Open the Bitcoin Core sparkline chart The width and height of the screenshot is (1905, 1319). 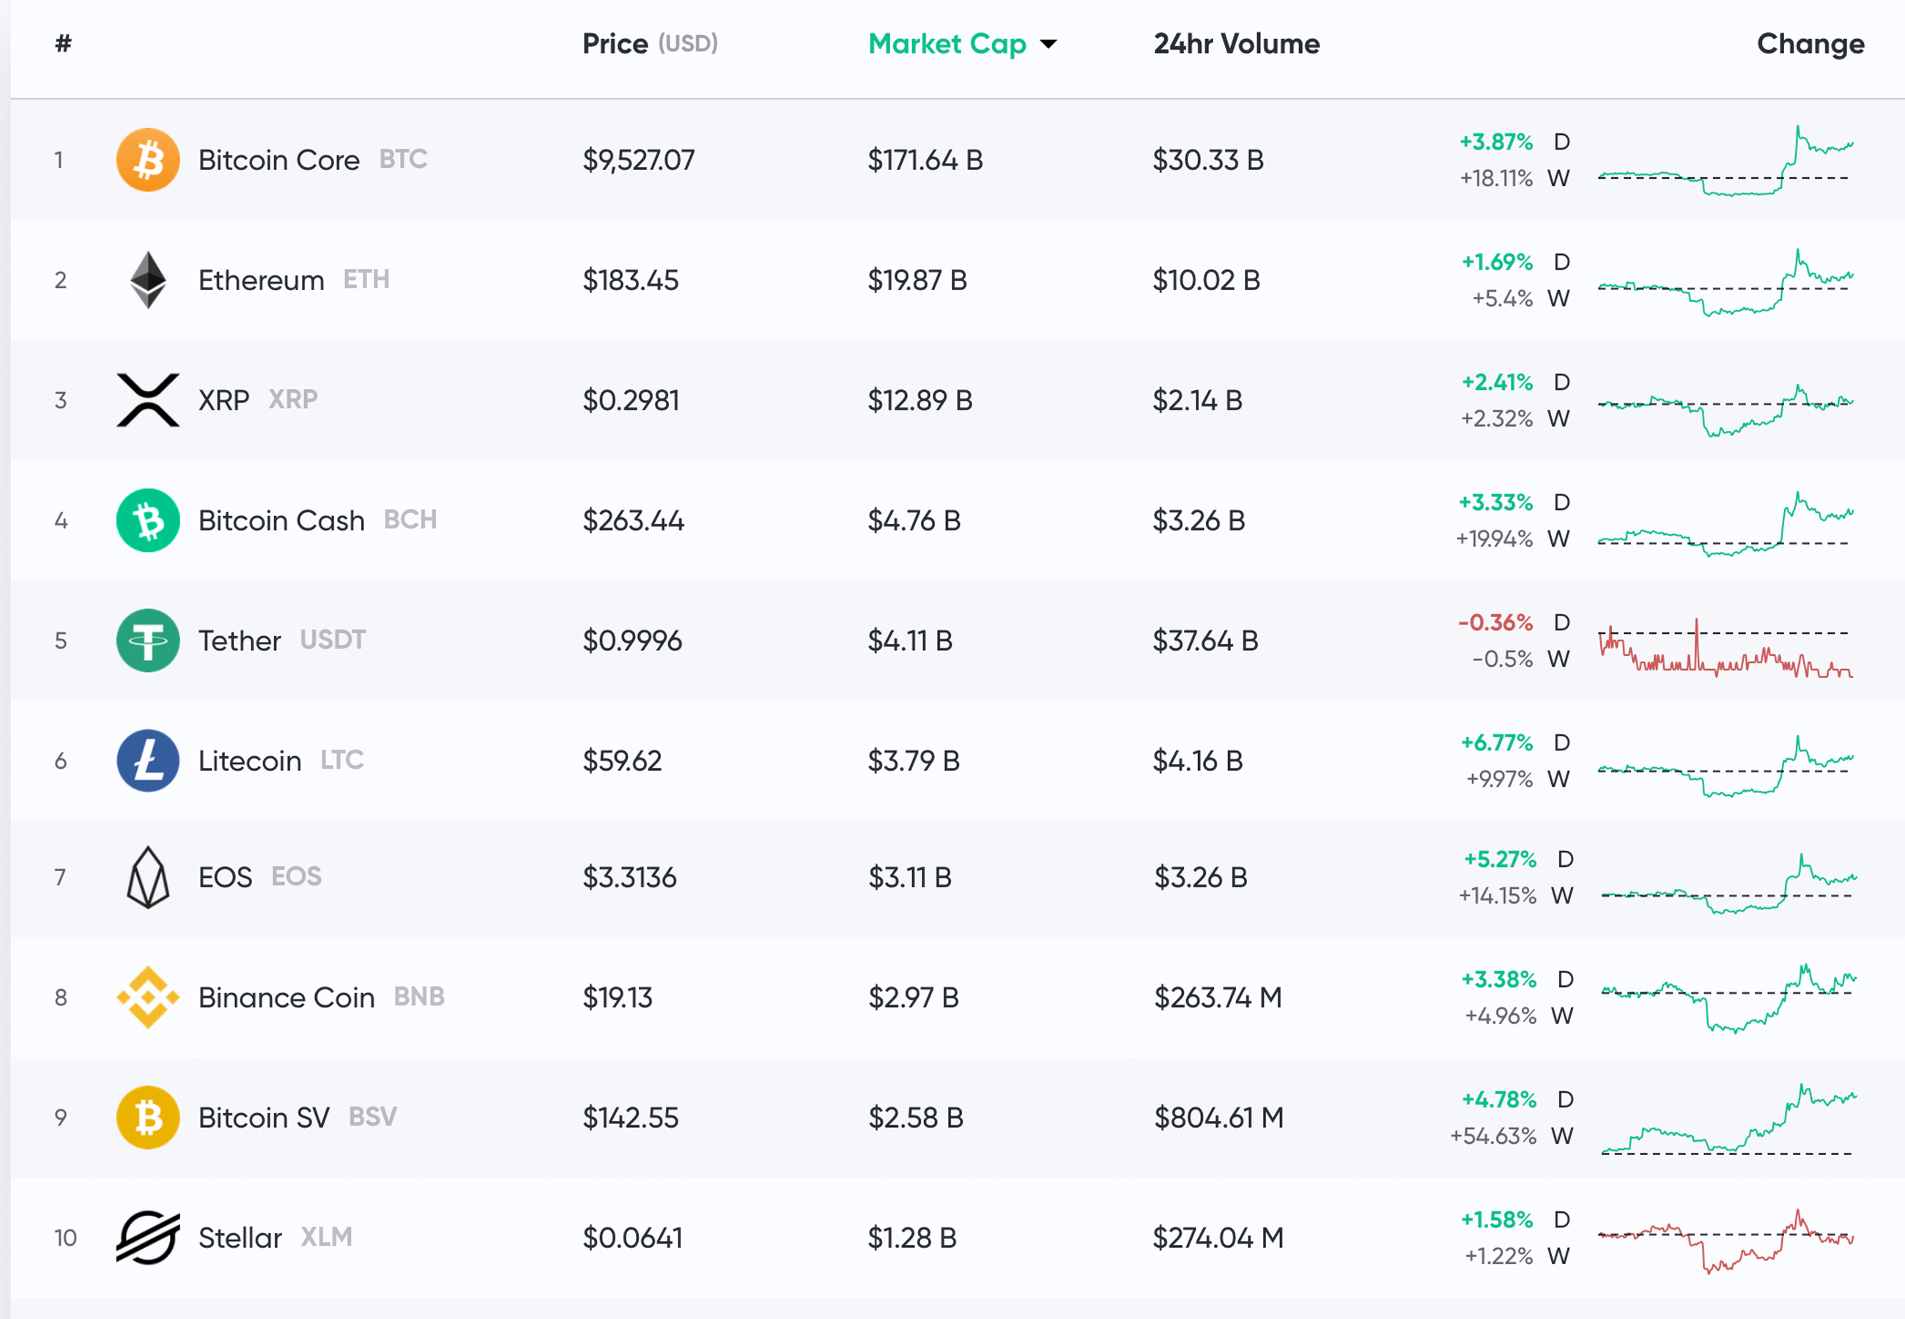tap(1725, 160)
